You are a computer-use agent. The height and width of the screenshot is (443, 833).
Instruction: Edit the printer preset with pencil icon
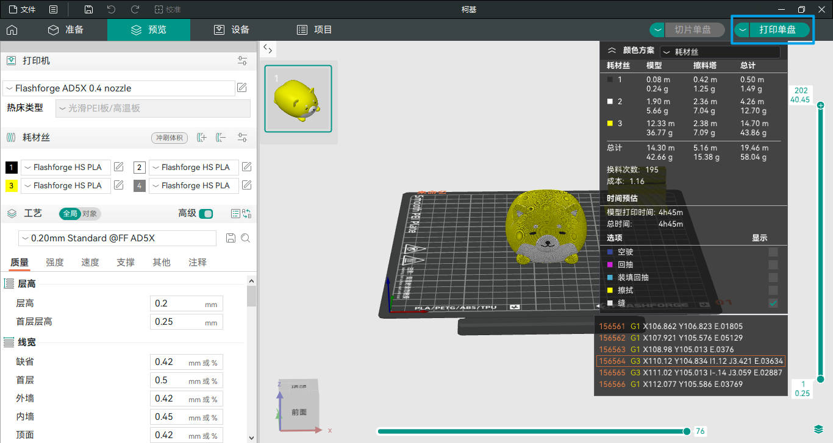[242, 88]
